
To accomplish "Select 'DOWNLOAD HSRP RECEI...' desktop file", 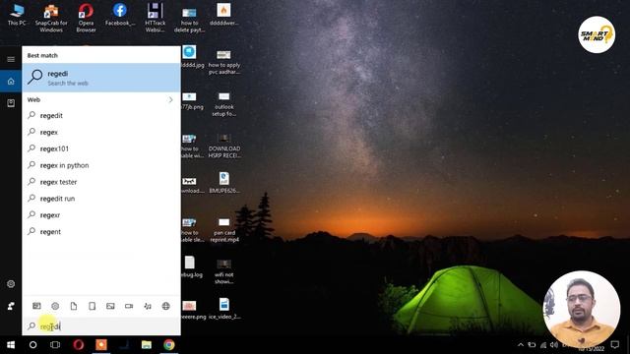I will [223, 147].
